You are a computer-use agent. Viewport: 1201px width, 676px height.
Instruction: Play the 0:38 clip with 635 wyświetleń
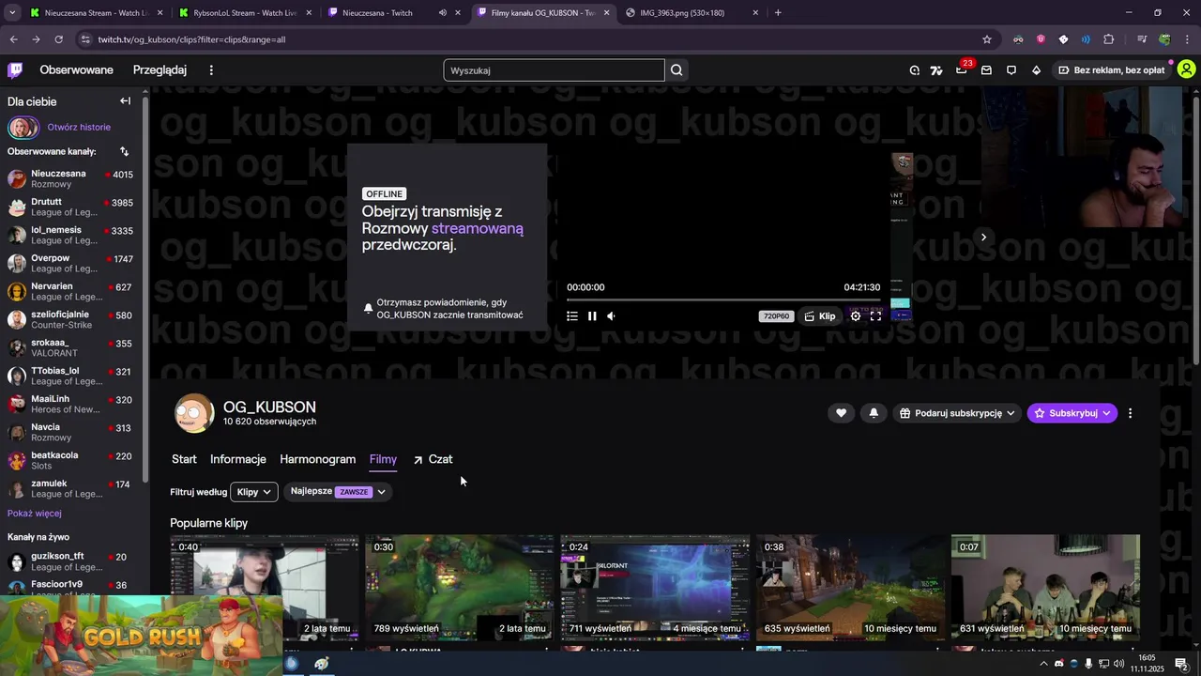point(850,588)
